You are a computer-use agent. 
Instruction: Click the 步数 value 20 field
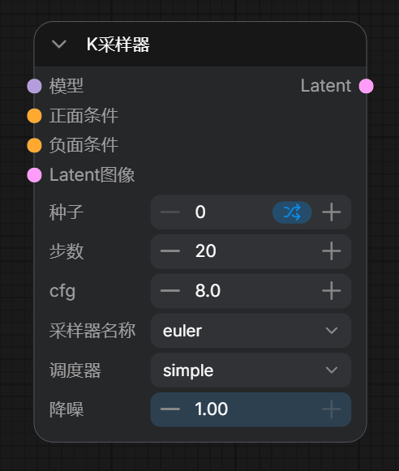pyautogui.click(x=251, y=251)
